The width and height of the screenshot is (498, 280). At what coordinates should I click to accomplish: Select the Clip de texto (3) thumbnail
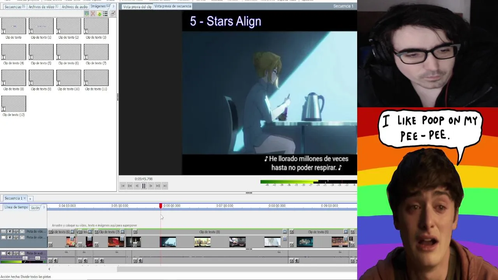(96, 28)
